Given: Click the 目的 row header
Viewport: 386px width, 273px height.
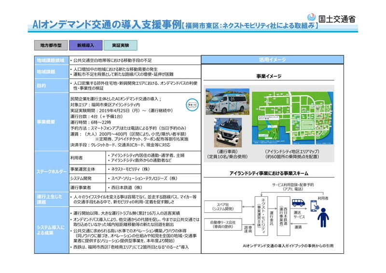Looking at the screenshot, I should 52,86.
